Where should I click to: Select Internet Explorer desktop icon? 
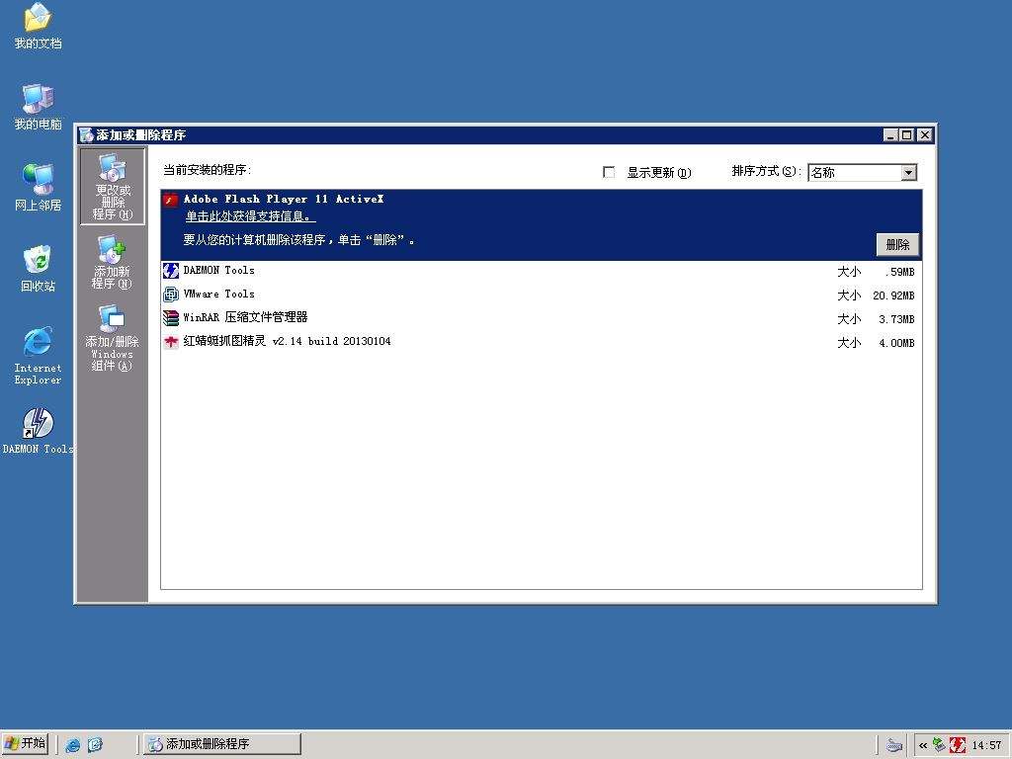pyautogui.click(x=38, y=355)
